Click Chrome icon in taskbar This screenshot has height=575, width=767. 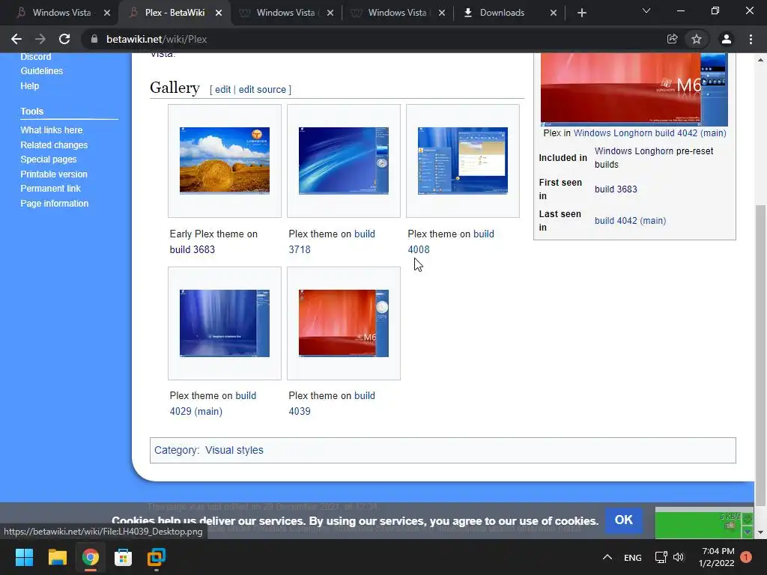pyautogui.click(x=90, y=557)
